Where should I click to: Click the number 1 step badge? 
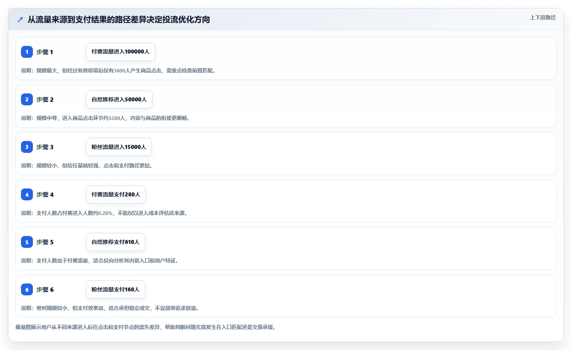[27, 52]
